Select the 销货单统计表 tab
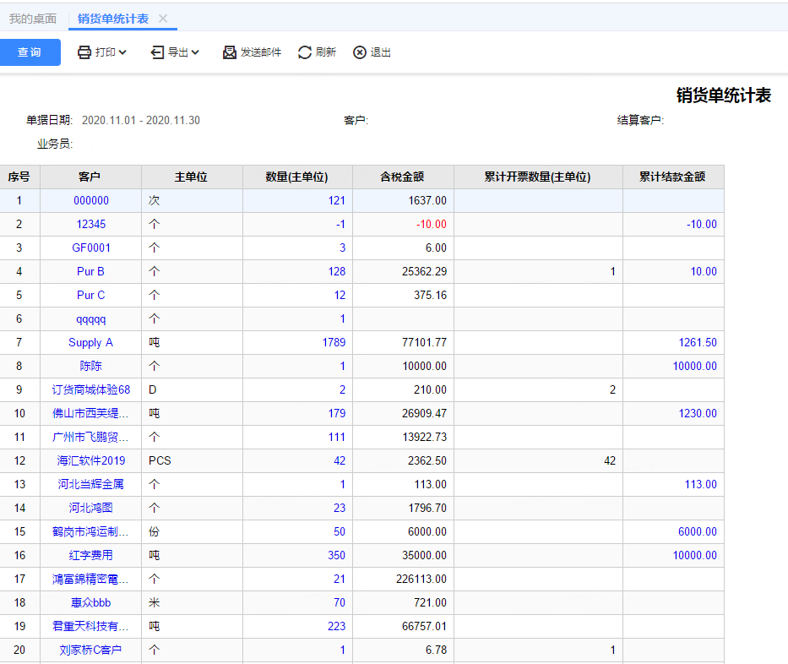 (x=113, y=19)
